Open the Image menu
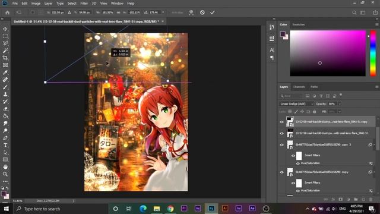 (36, 4)
